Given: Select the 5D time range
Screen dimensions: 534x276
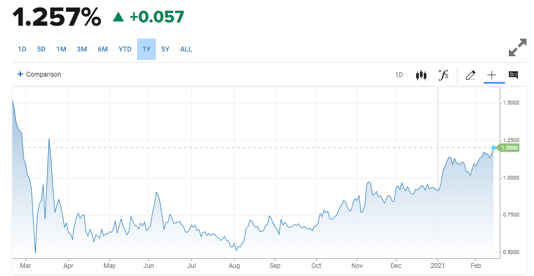Looking at the screenshot, I should [41, 49].
